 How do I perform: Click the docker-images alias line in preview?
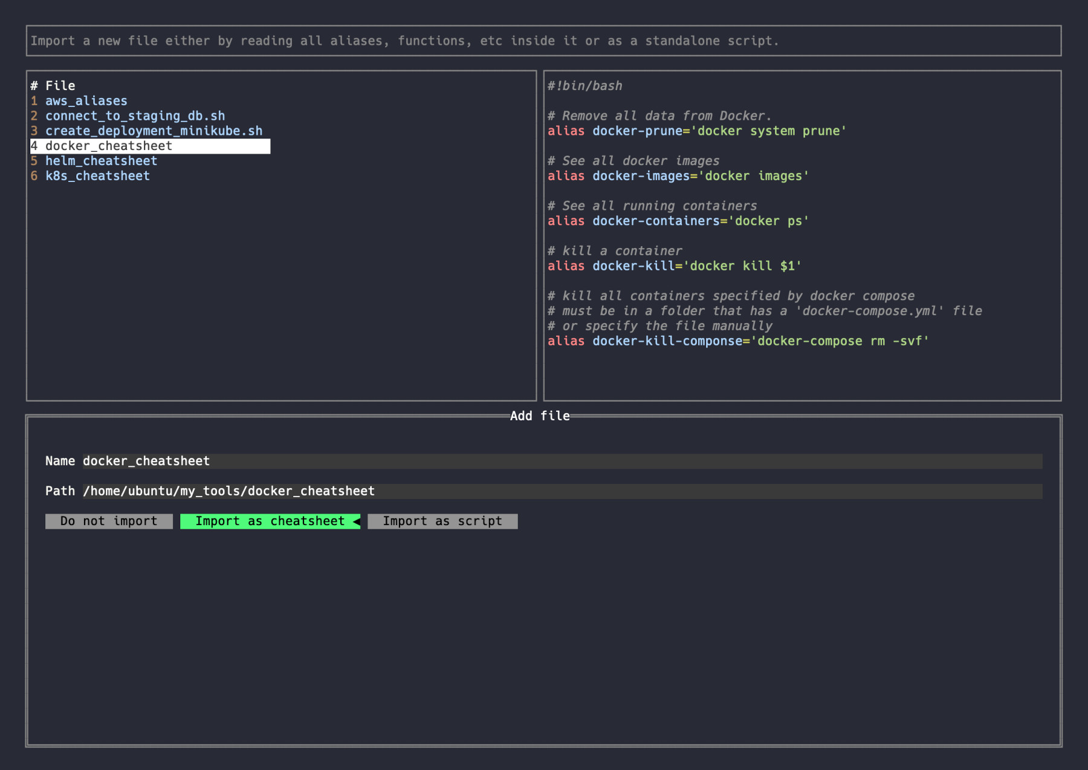678,176
